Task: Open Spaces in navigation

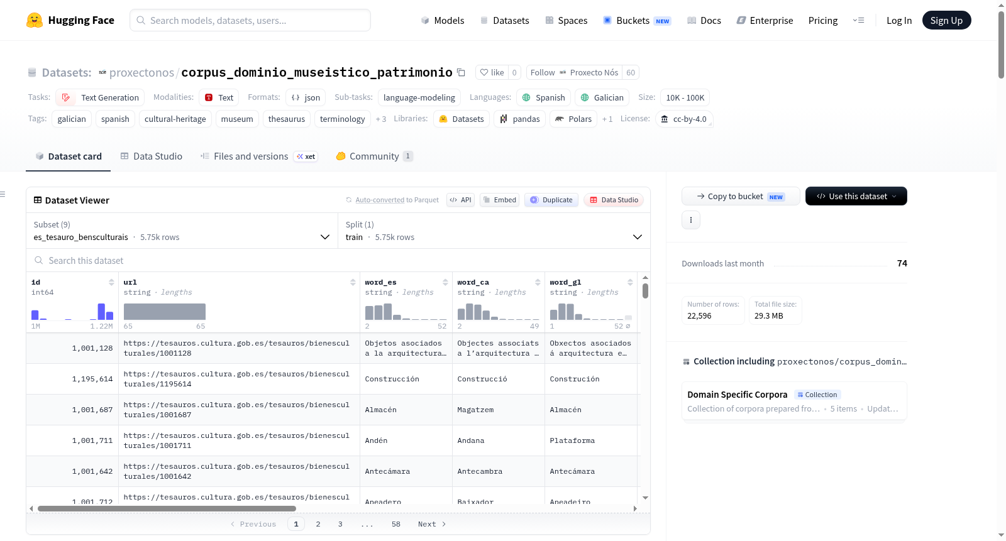Action: 566,20
